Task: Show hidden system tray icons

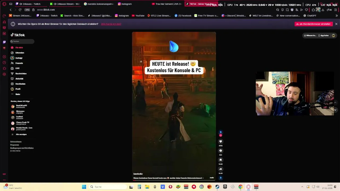Action: click(x=302, y=187)
